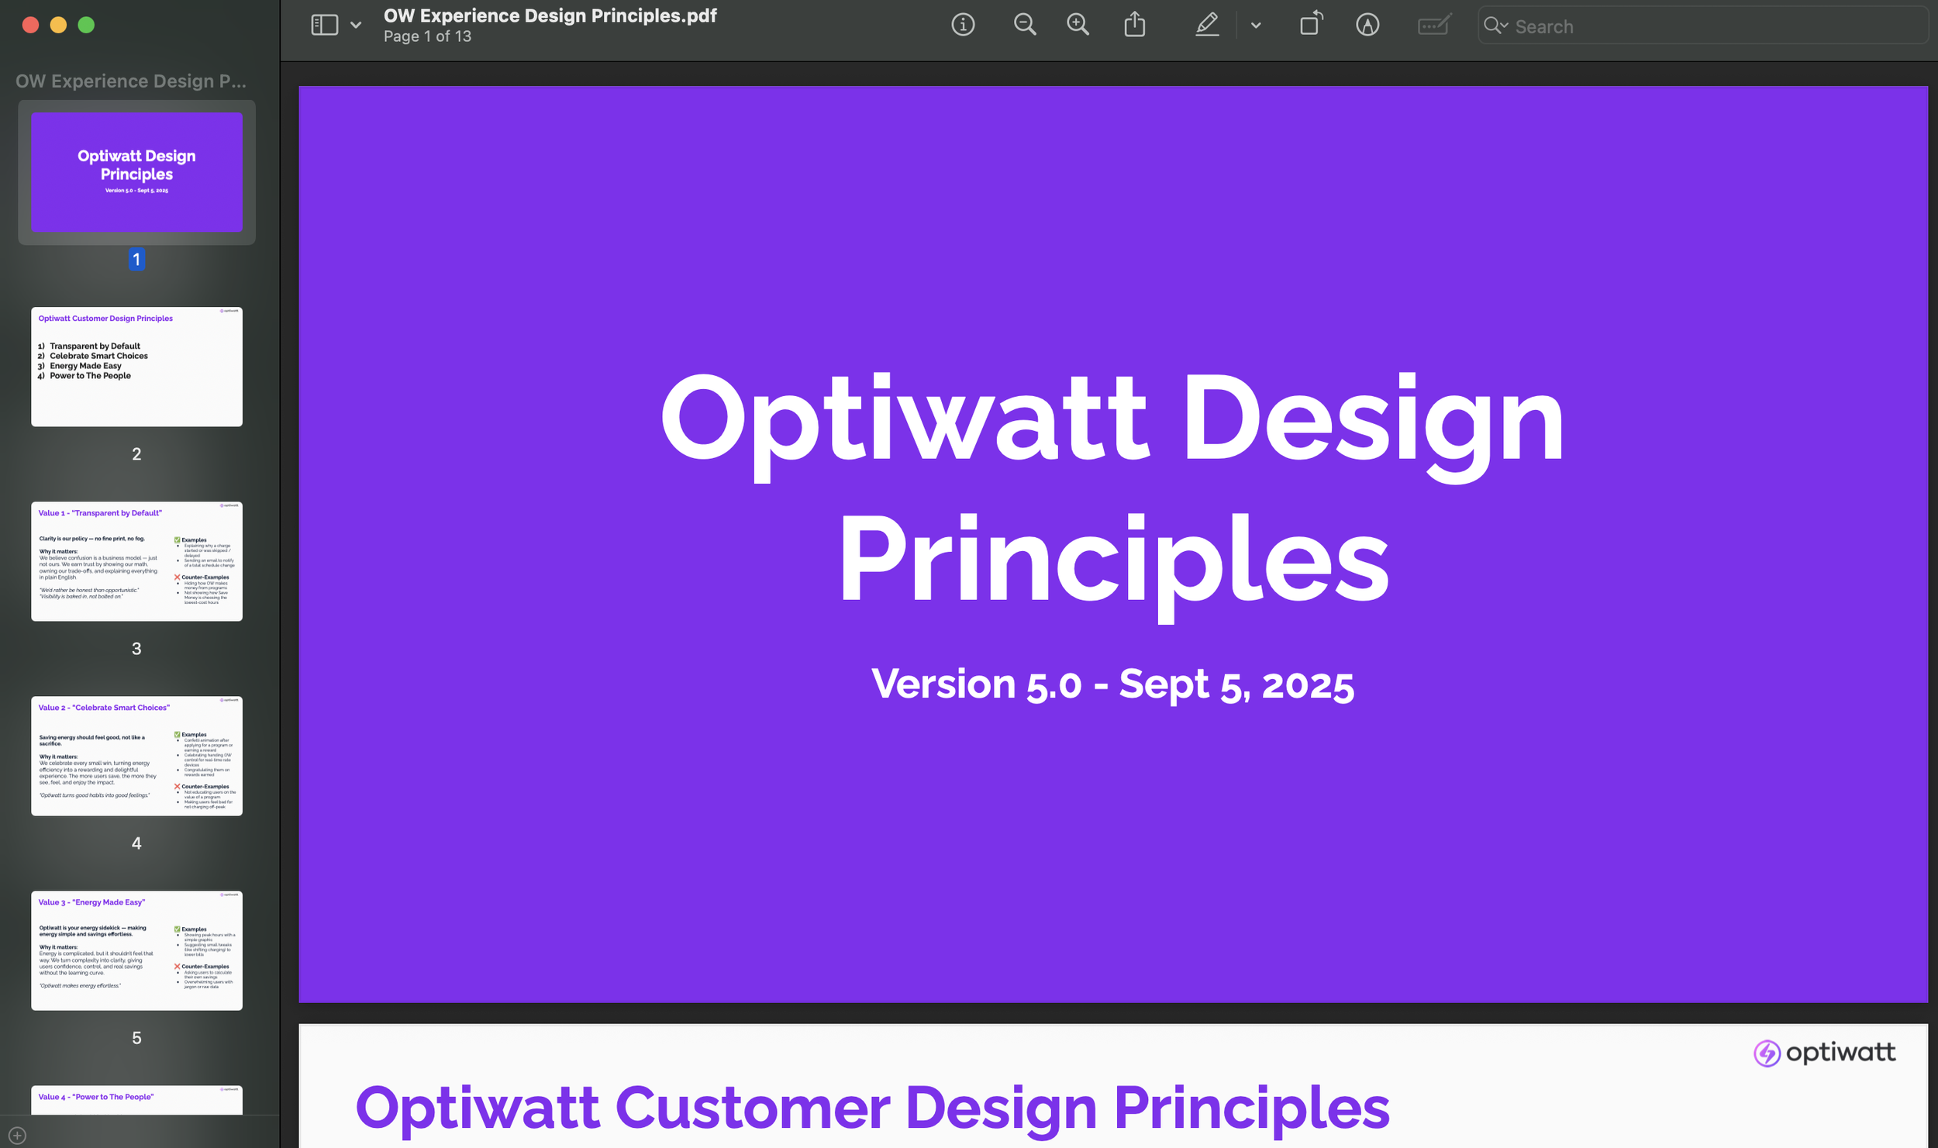Zoom out using the magnifier minus icon
Viewport: 1938px width, 1148px height.
coord(1025,25)
